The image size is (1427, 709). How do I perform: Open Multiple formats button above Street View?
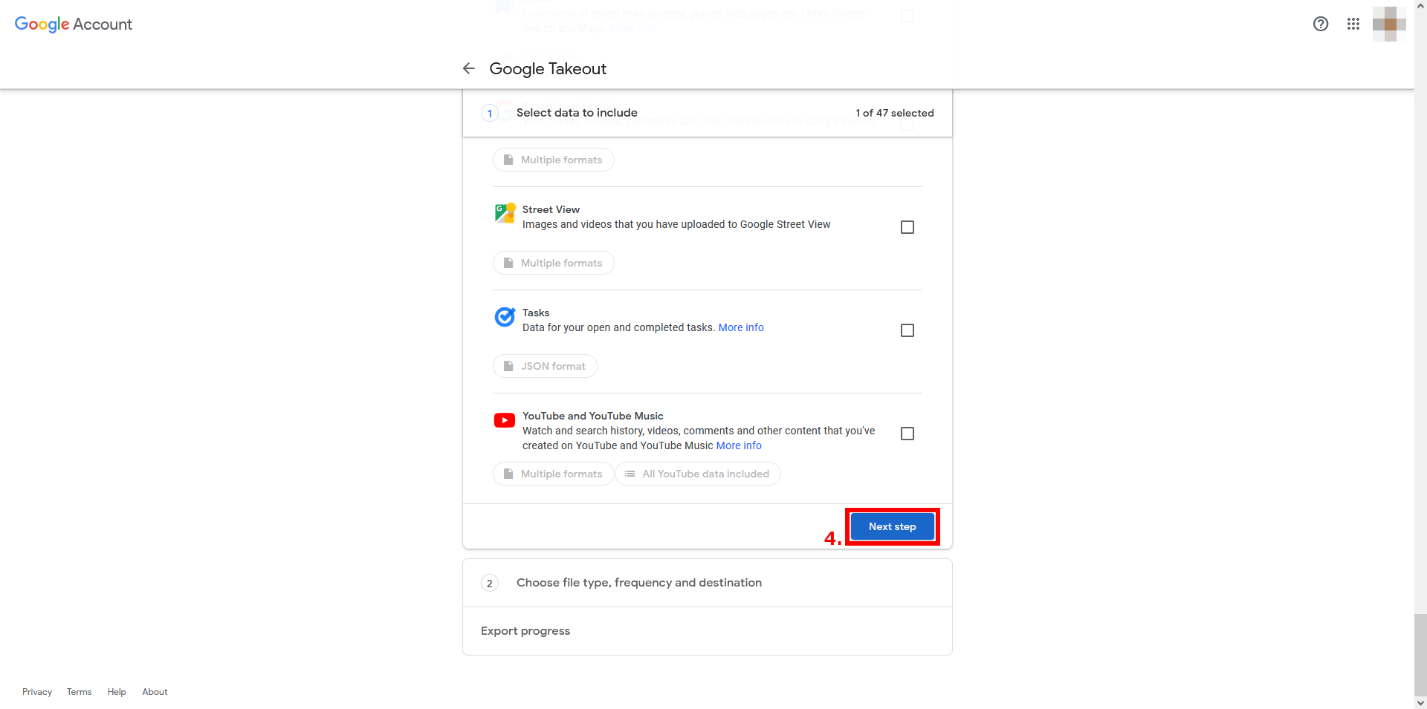tap(554, 160)
